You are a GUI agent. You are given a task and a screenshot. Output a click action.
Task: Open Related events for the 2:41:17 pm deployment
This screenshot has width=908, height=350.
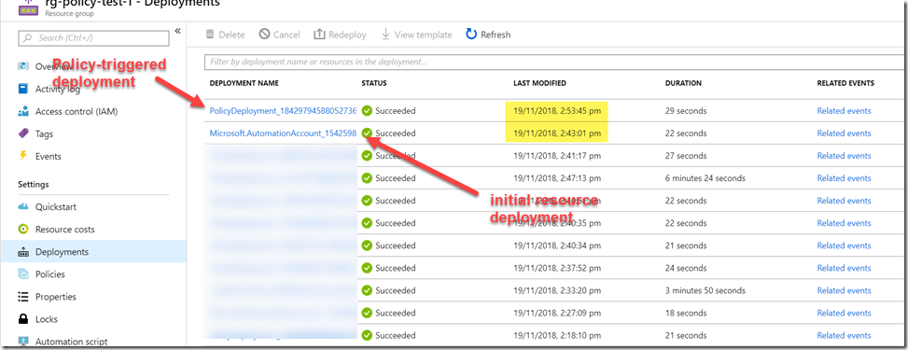844,156
